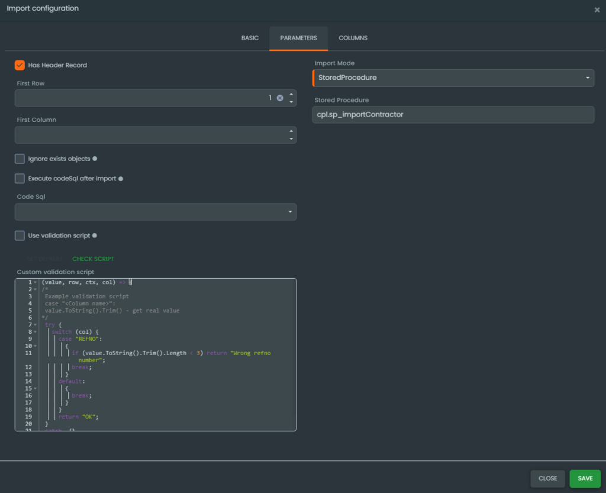Close the Import configuration dialog with X
This screenshot has height=493, width=606.
tap(597, 9)
